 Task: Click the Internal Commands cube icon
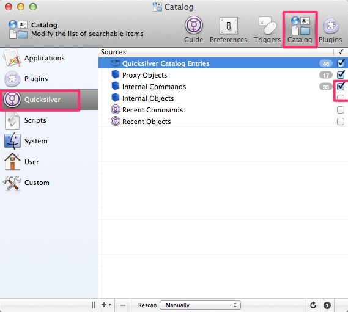pyautogui.click(x=116, y=86)
